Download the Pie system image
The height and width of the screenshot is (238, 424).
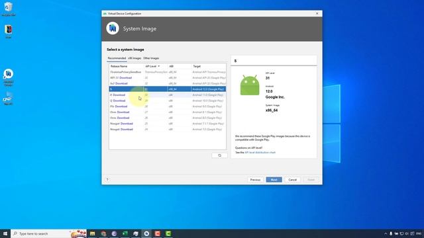121,106
